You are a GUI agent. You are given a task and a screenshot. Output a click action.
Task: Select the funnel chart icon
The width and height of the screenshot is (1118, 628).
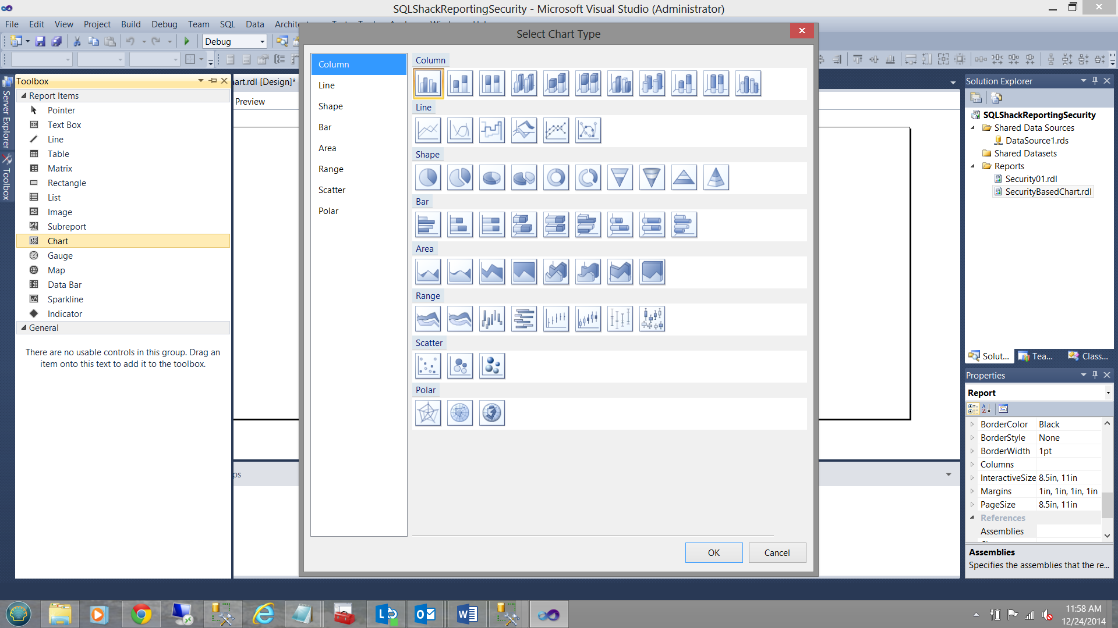tap(620, 177)
